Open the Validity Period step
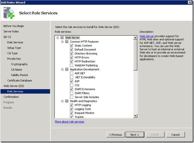 click(x=19, y=75)
